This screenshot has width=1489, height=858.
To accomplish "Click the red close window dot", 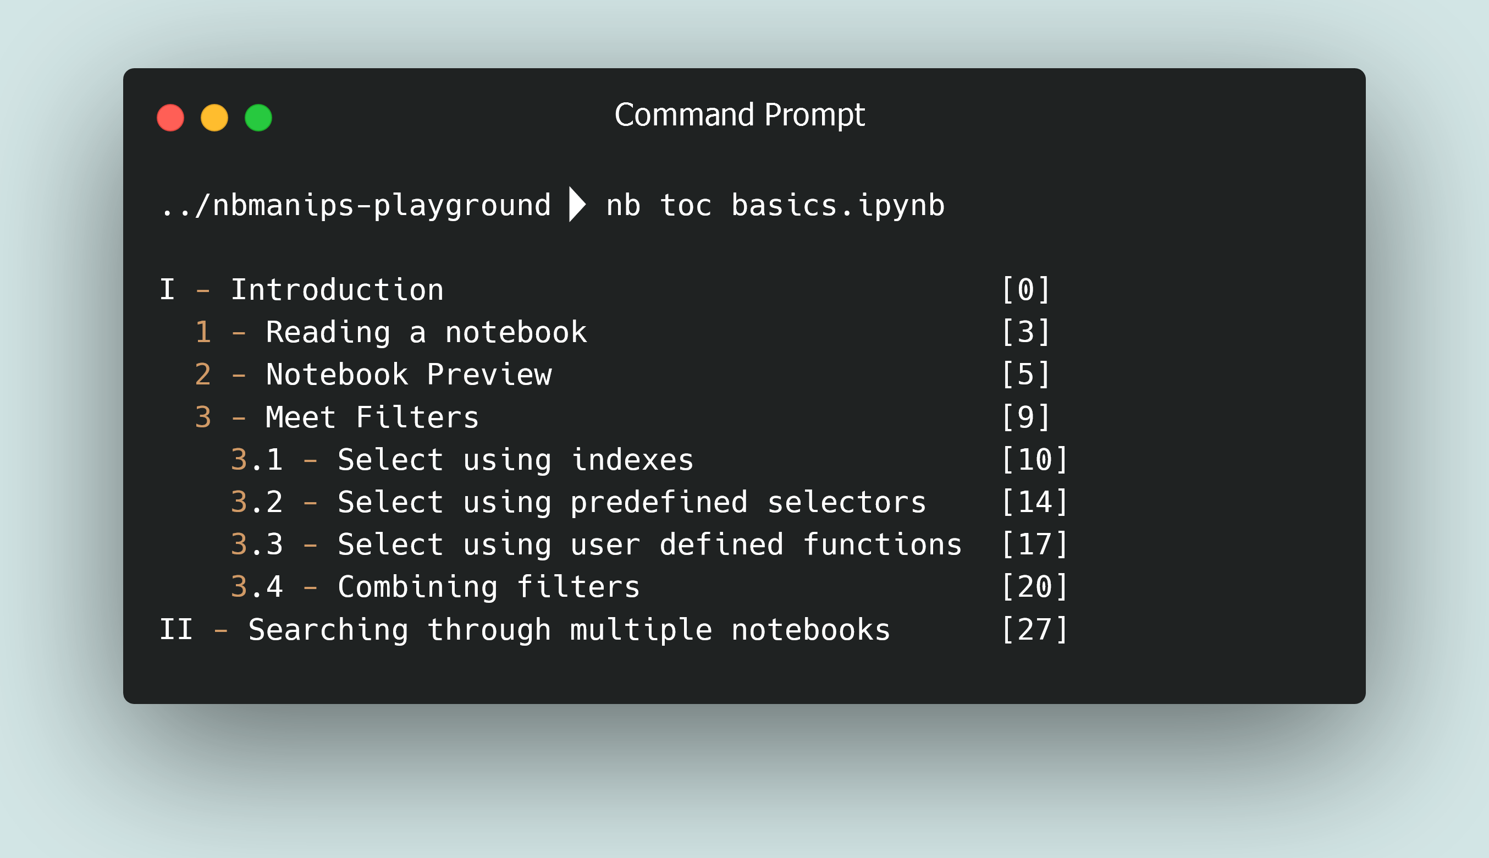I will 170,118.
